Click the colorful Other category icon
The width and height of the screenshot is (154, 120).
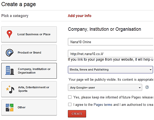[x=10, y=107]
